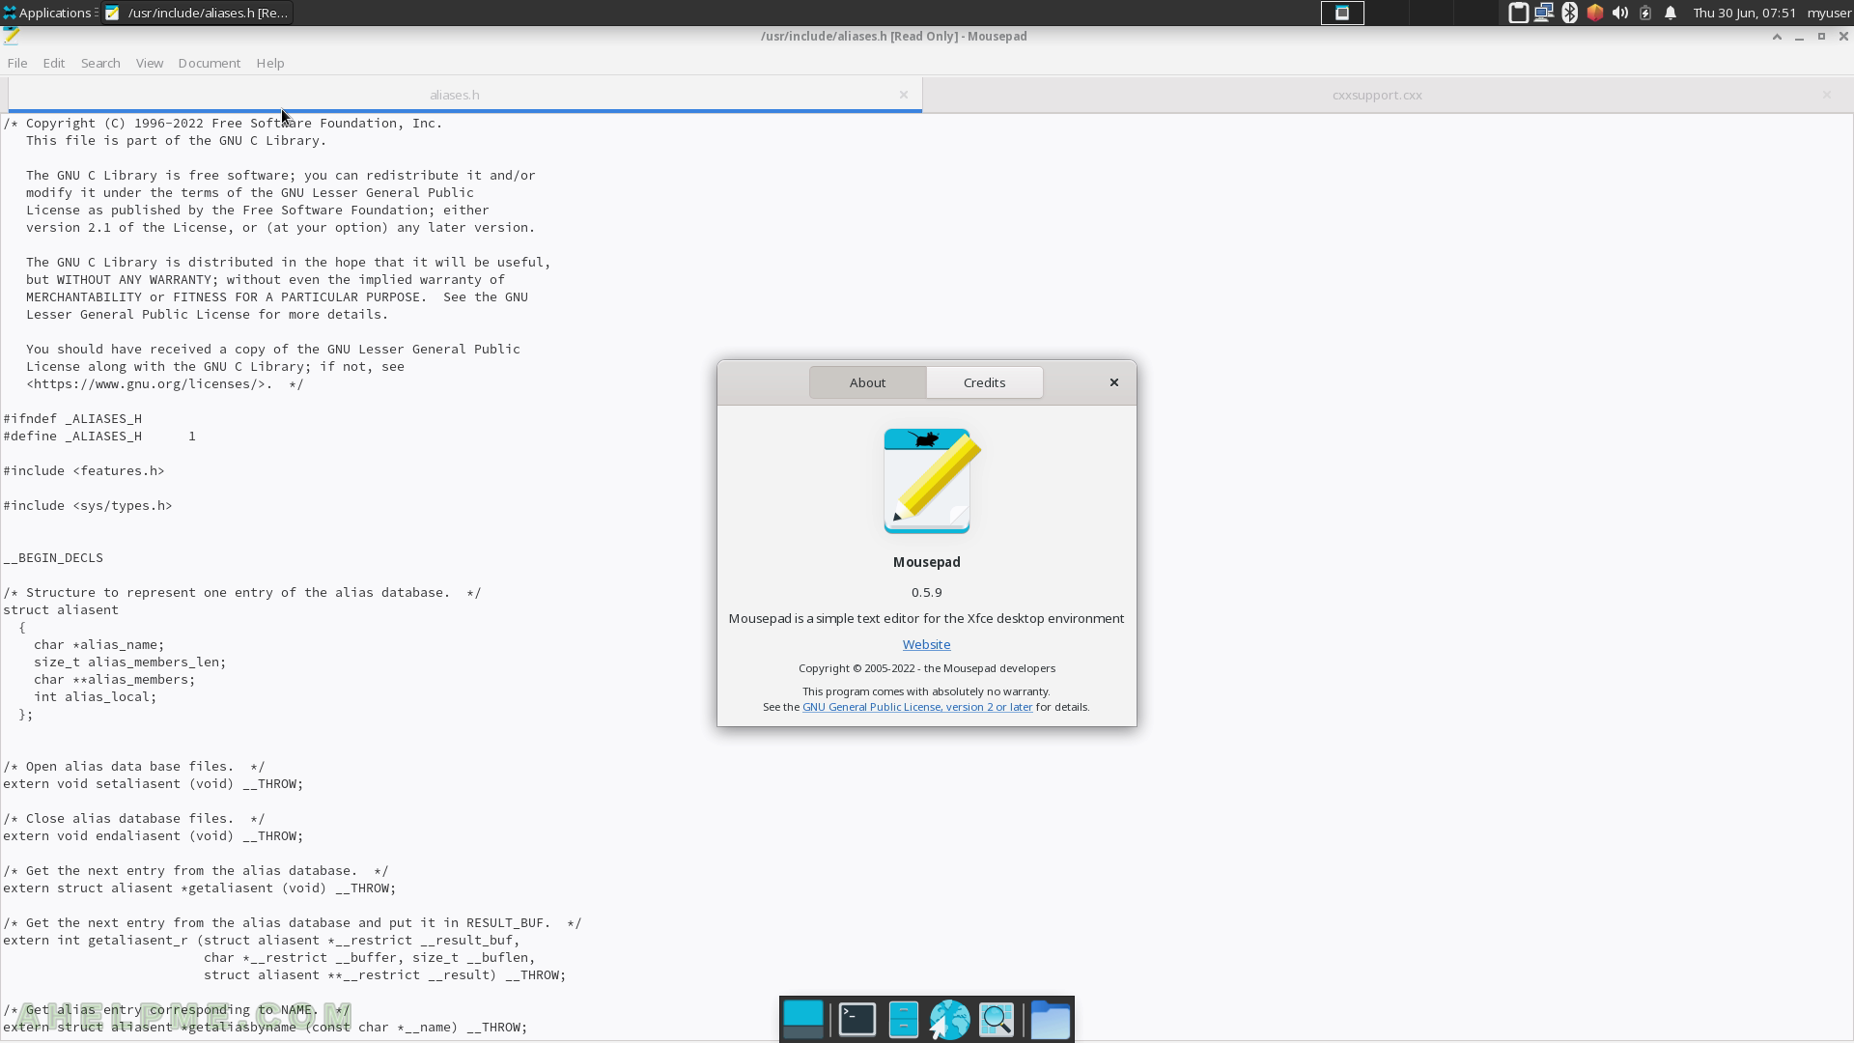Launch the web browser globe dock icon
The width and height of the screenshot is (1854, 1043).
click(949, 1020)
